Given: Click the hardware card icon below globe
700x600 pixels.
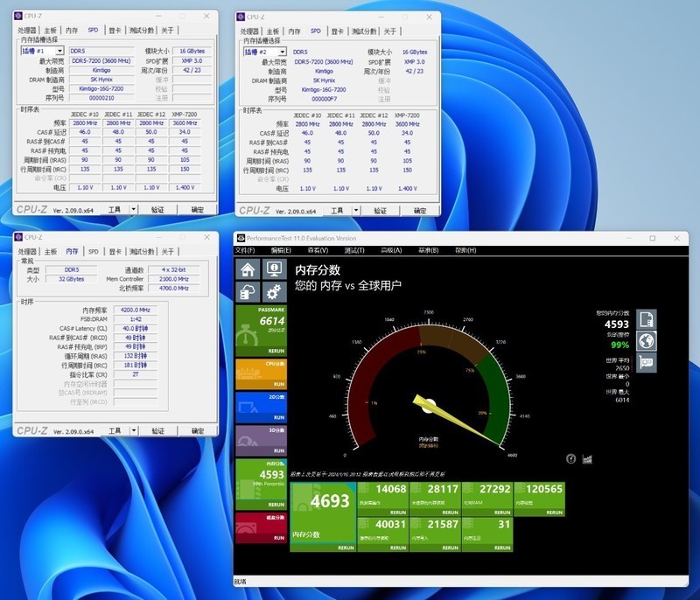Looking at the screenshot, I should (x=647, y=362).
